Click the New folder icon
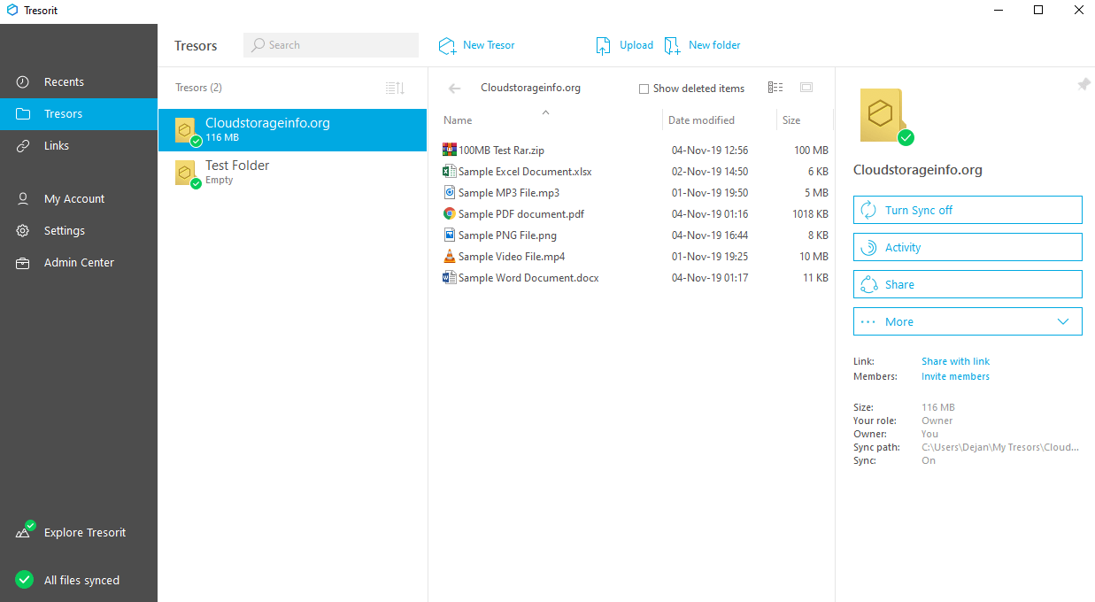Screen dimensions: 1095x602 [673, 46]
